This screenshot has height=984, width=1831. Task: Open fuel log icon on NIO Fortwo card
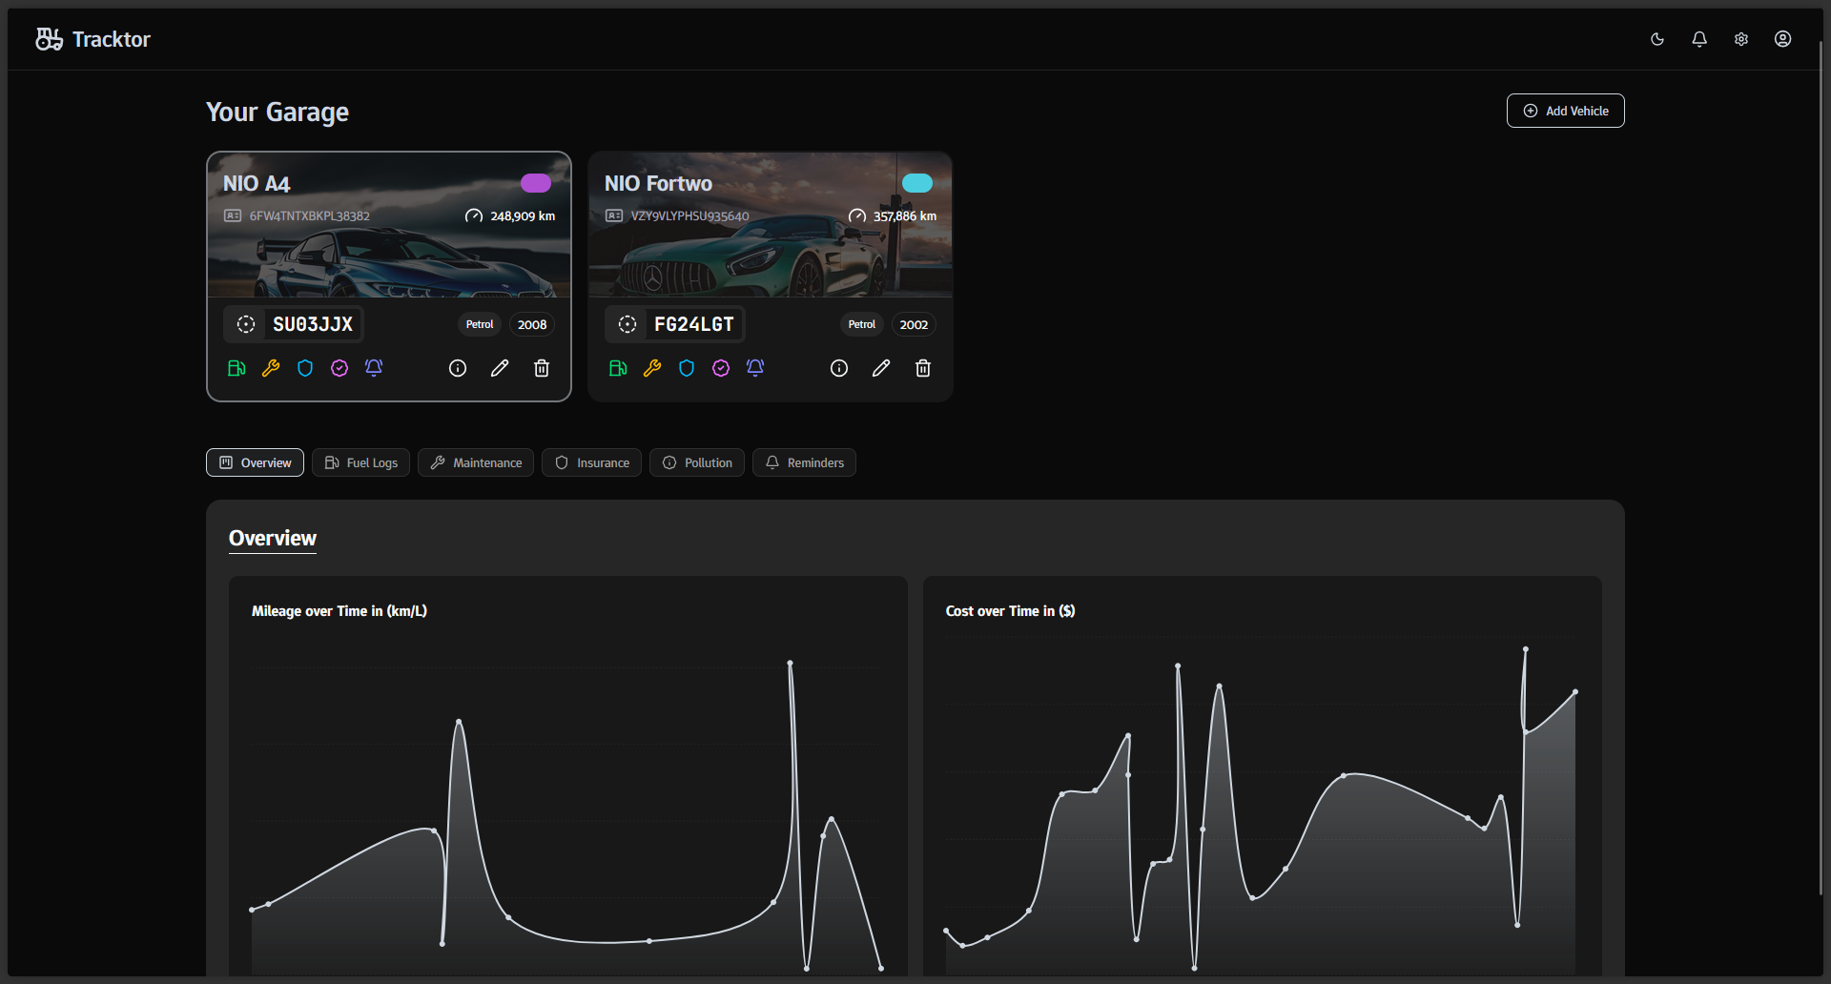[x=618, y=368]
